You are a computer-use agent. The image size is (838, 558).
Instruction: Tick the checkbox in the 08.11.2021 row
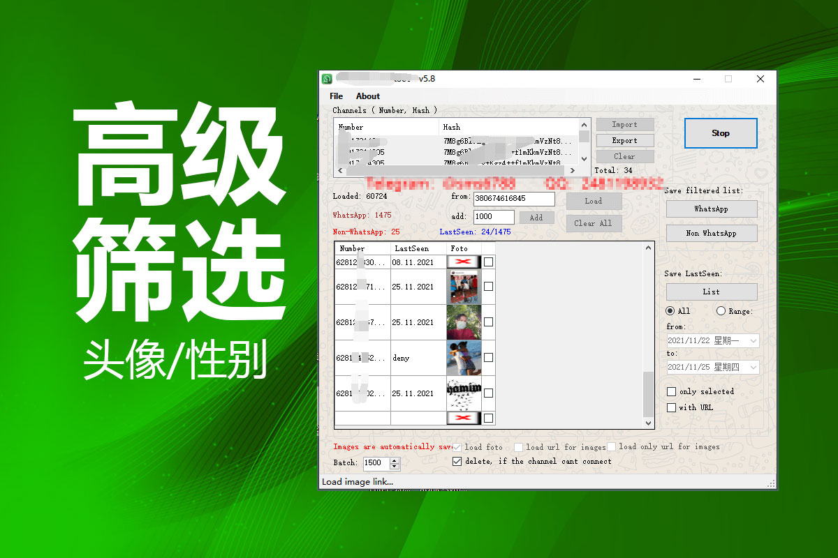coord(488,262)
